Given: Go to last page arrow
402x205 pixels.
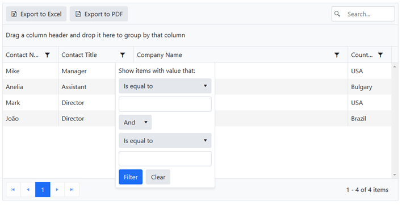Looking at the screenshot, I should coord(72,190).
